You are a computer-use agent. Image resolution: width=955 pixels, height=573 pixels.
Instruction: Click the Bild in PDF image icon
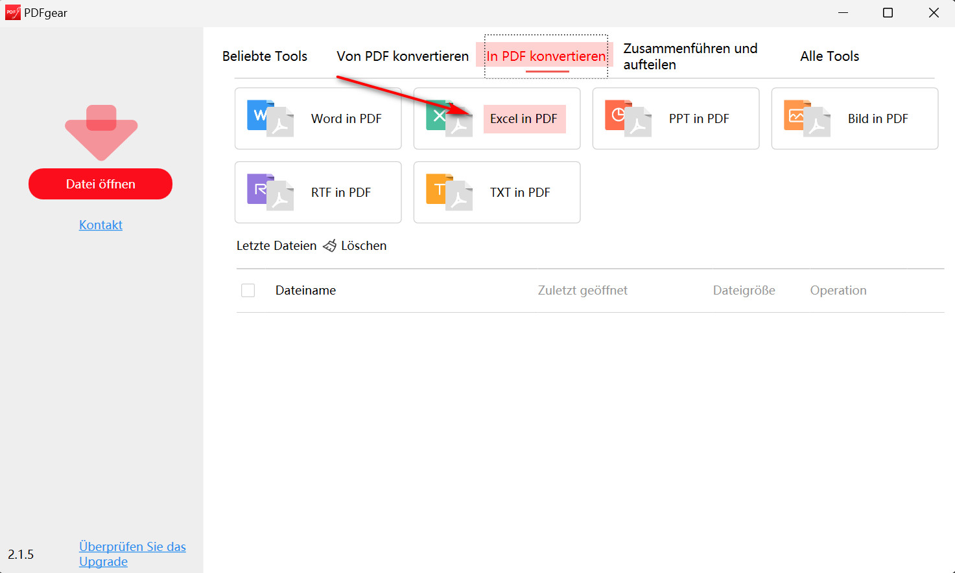coord(807,118)
